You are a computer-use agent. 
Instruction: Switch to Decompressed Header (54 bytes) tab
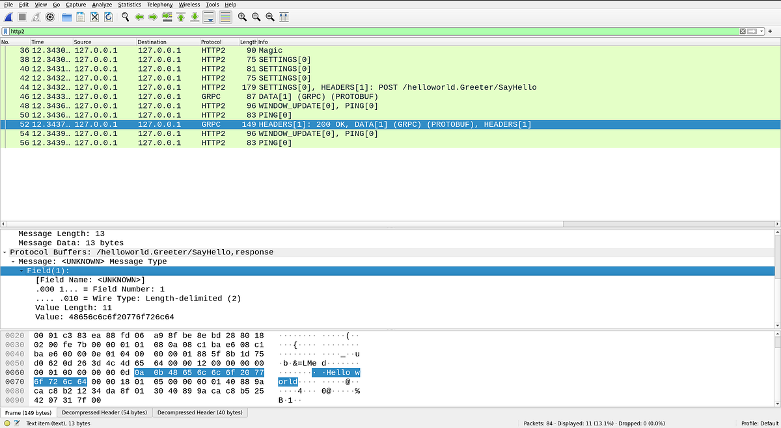tap(105, 412)
